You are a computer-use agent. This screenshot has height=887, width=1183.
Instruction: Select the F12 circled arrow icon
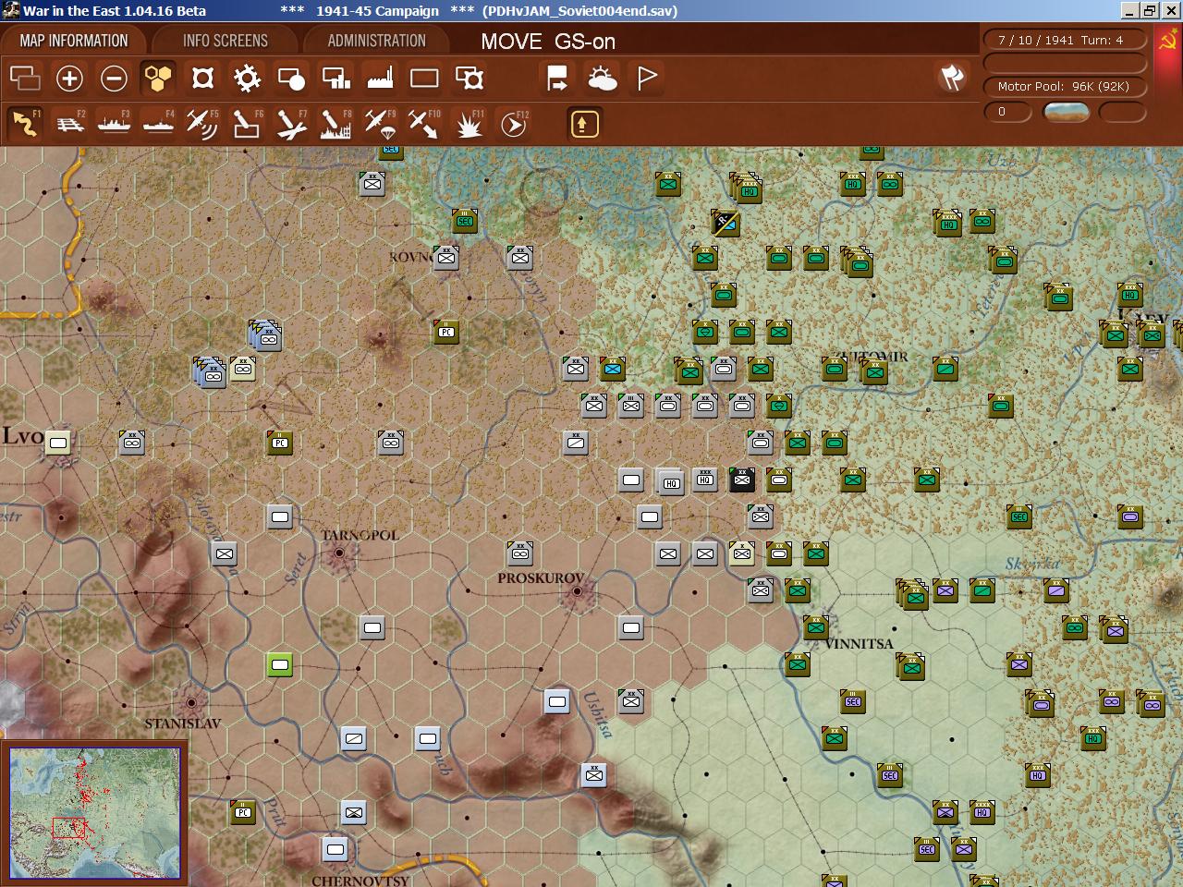[x=513, y=123]
